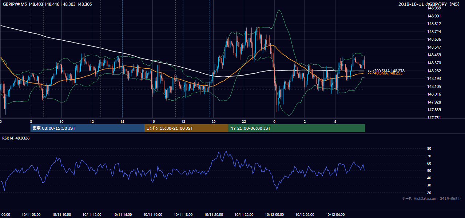The height and width of the screenshot is (218, 465).
Task: Click the bottom time label 10/12 04:00
Action: click(335, 215)
